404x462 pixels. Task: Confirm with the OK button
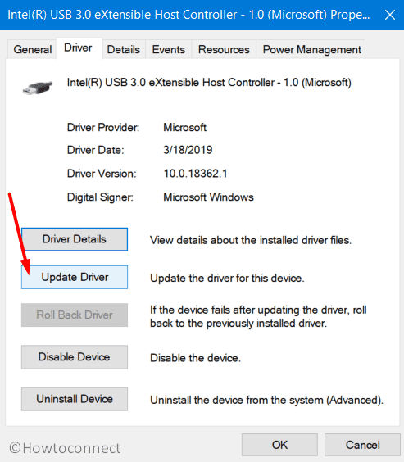(x=279, y=445)
